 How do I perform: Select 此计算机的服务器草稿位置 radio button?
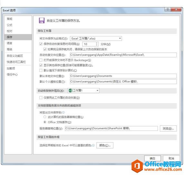pos(45,117)
